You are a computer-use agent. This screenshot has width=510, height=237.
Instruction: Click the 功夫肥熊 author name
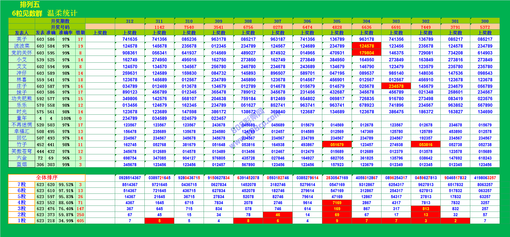coord(22,99)
